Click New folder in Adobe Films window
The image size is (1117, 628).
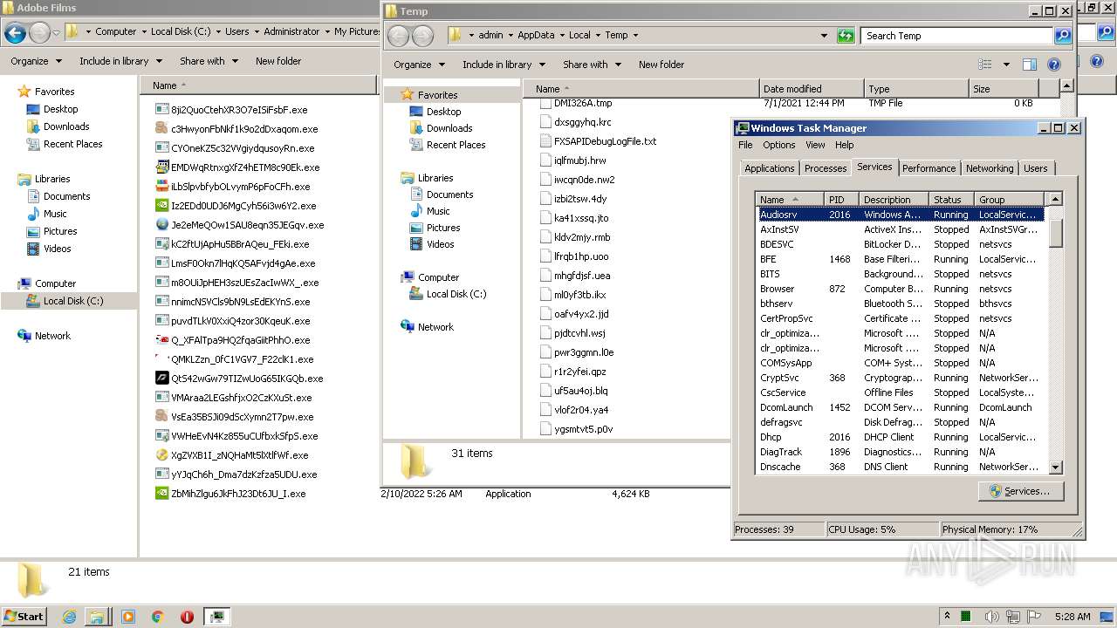point(278,61)
